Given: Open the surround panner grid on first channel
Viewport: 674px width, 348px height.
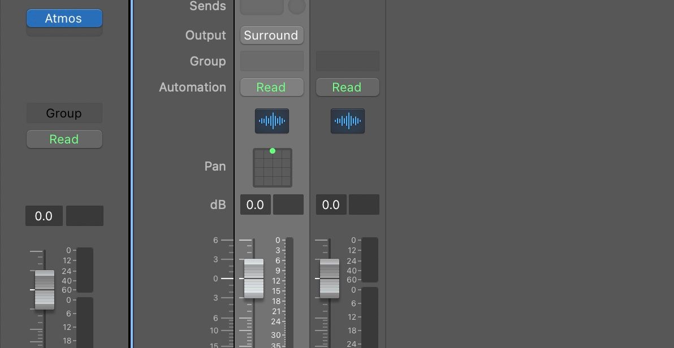Looking at the screenshot, I should point(272,167).
